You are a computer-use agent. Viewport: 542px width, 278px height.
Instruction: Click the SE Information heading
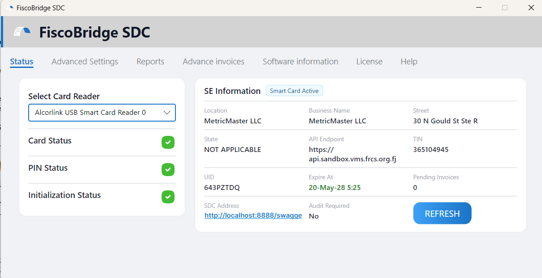232,91
